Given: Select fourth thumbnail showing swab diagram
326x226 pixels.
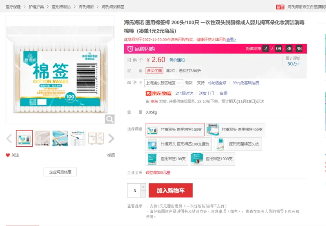Looking at the screenshot, I should click(78, 139).
